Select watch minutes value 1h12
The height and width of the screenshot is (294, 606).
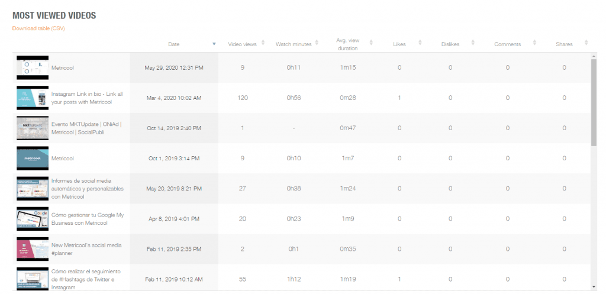(294, 279)
